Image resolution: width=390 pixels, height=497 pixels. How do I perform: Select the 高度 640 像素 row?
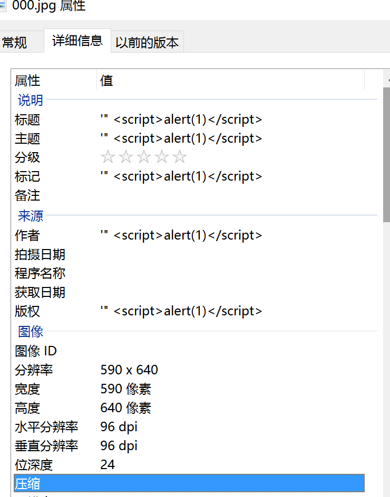(189, 408)
